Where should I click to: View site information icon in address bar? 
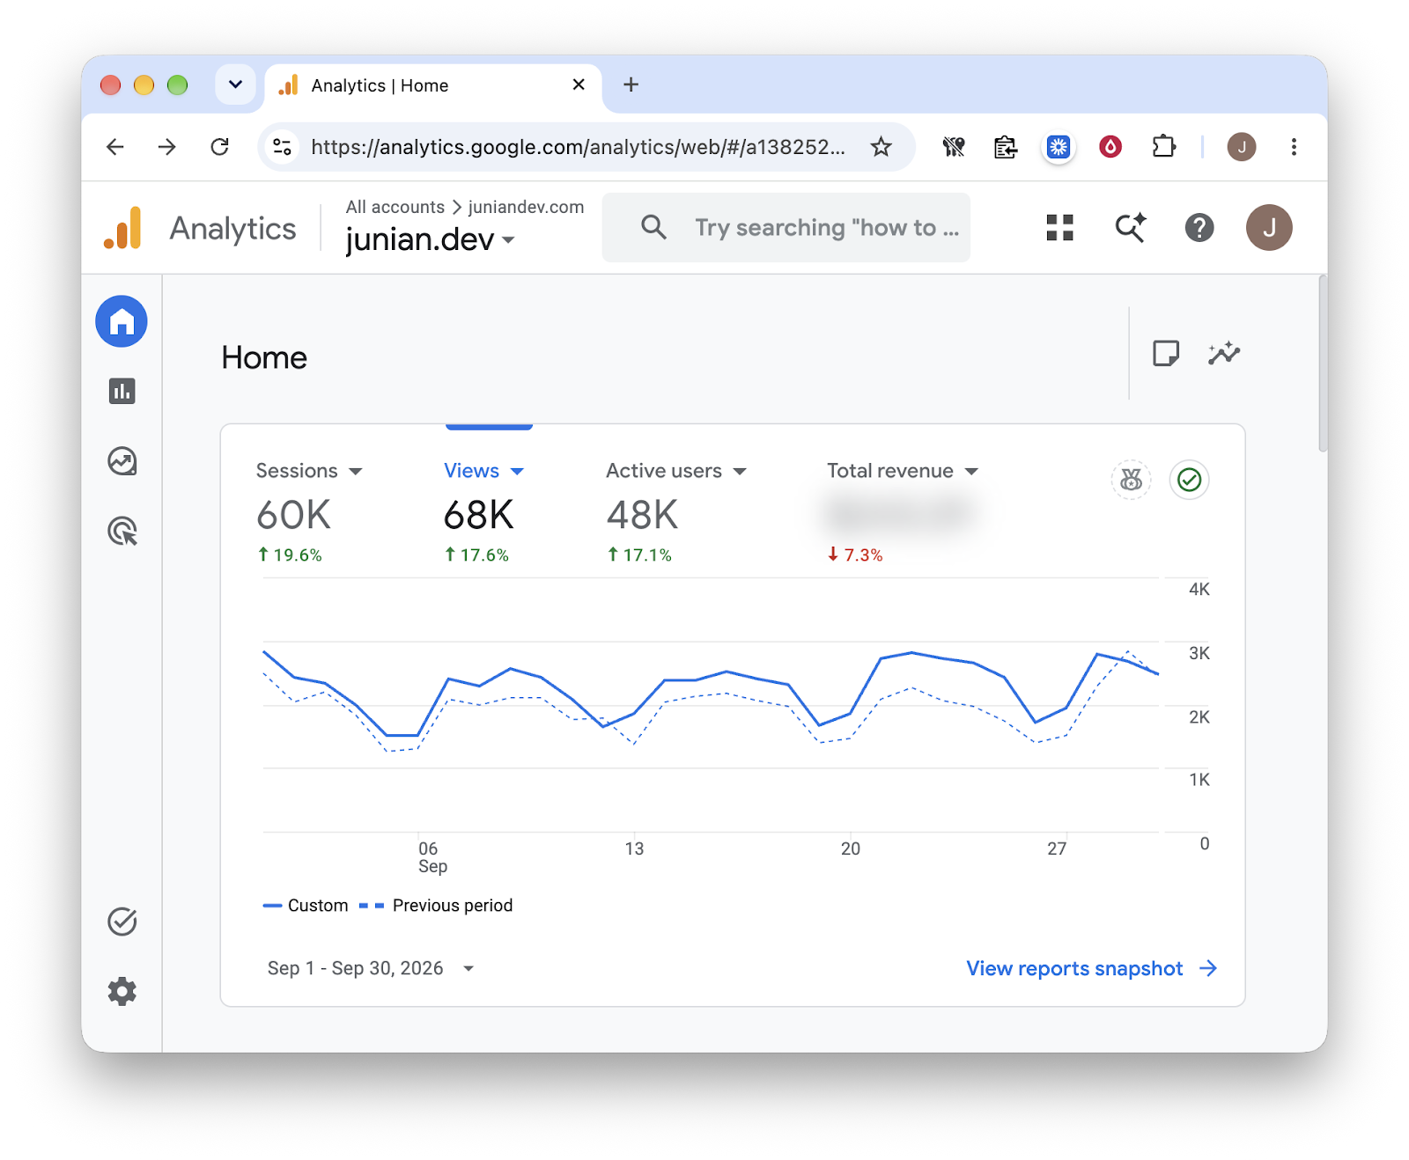[x=282, y=147]
